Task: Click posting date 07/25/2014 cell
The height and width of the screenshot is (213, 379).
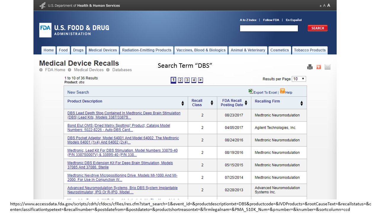Action: (x=234, y=177)
